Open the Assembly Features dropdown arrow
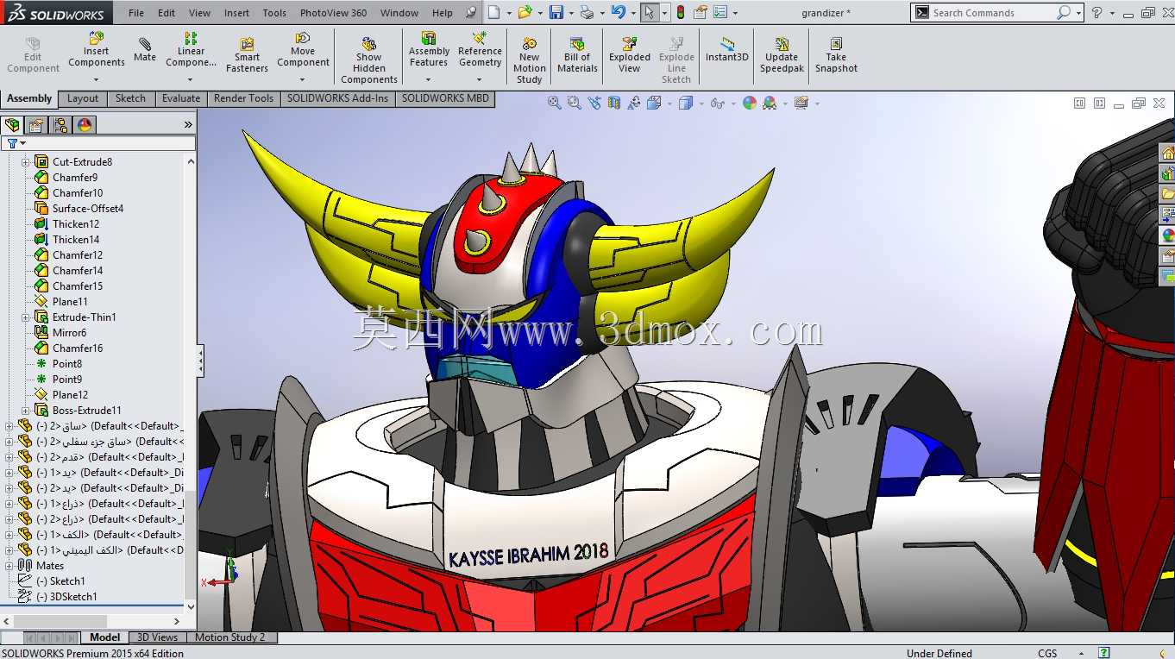 click(428, 78)
